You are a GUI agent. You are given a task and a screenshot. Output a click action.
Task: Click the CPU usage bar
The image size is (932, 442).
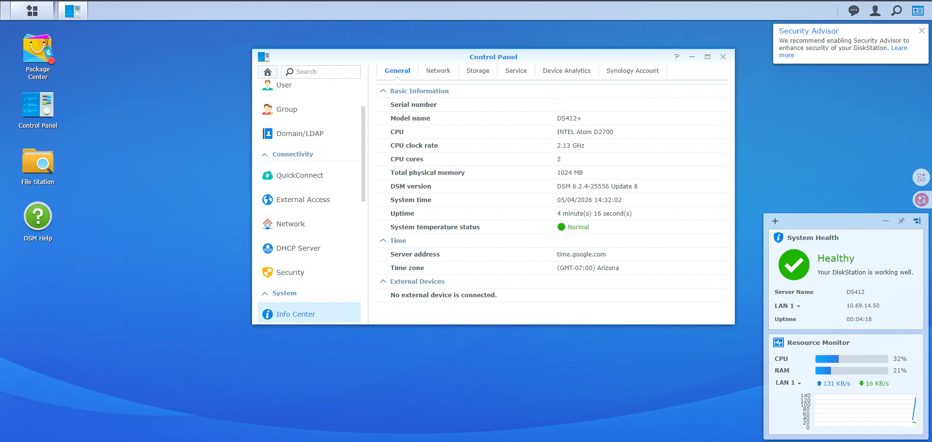coord(852,359)
